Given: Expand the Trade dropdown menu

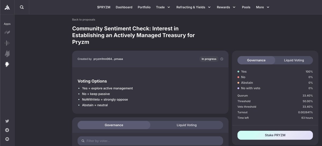Looking at the screenshot, I should tap(163, 7).
